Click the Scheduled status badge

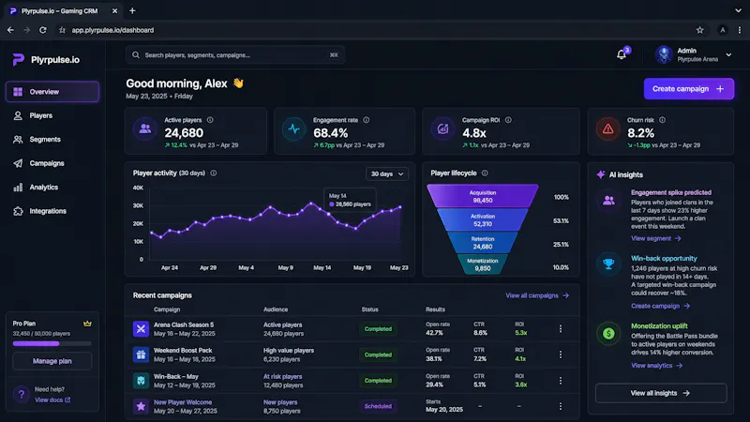pos(378,406)
